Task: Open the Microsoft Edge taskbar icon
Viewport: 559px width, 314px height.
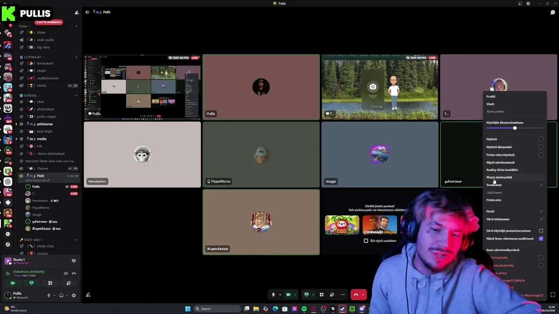Action: pos(275,309)
